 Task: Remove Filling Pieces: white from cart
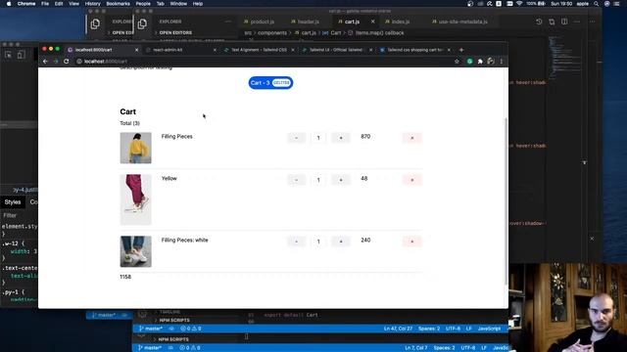pos(411,242)
